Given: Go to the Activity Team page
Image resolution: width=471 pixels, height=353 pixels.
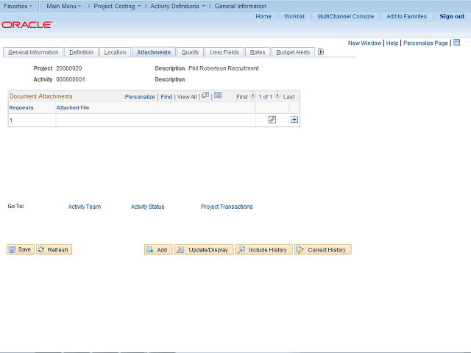Looking at the screenshot, I should pyautogui.click(x=85, y=207).
